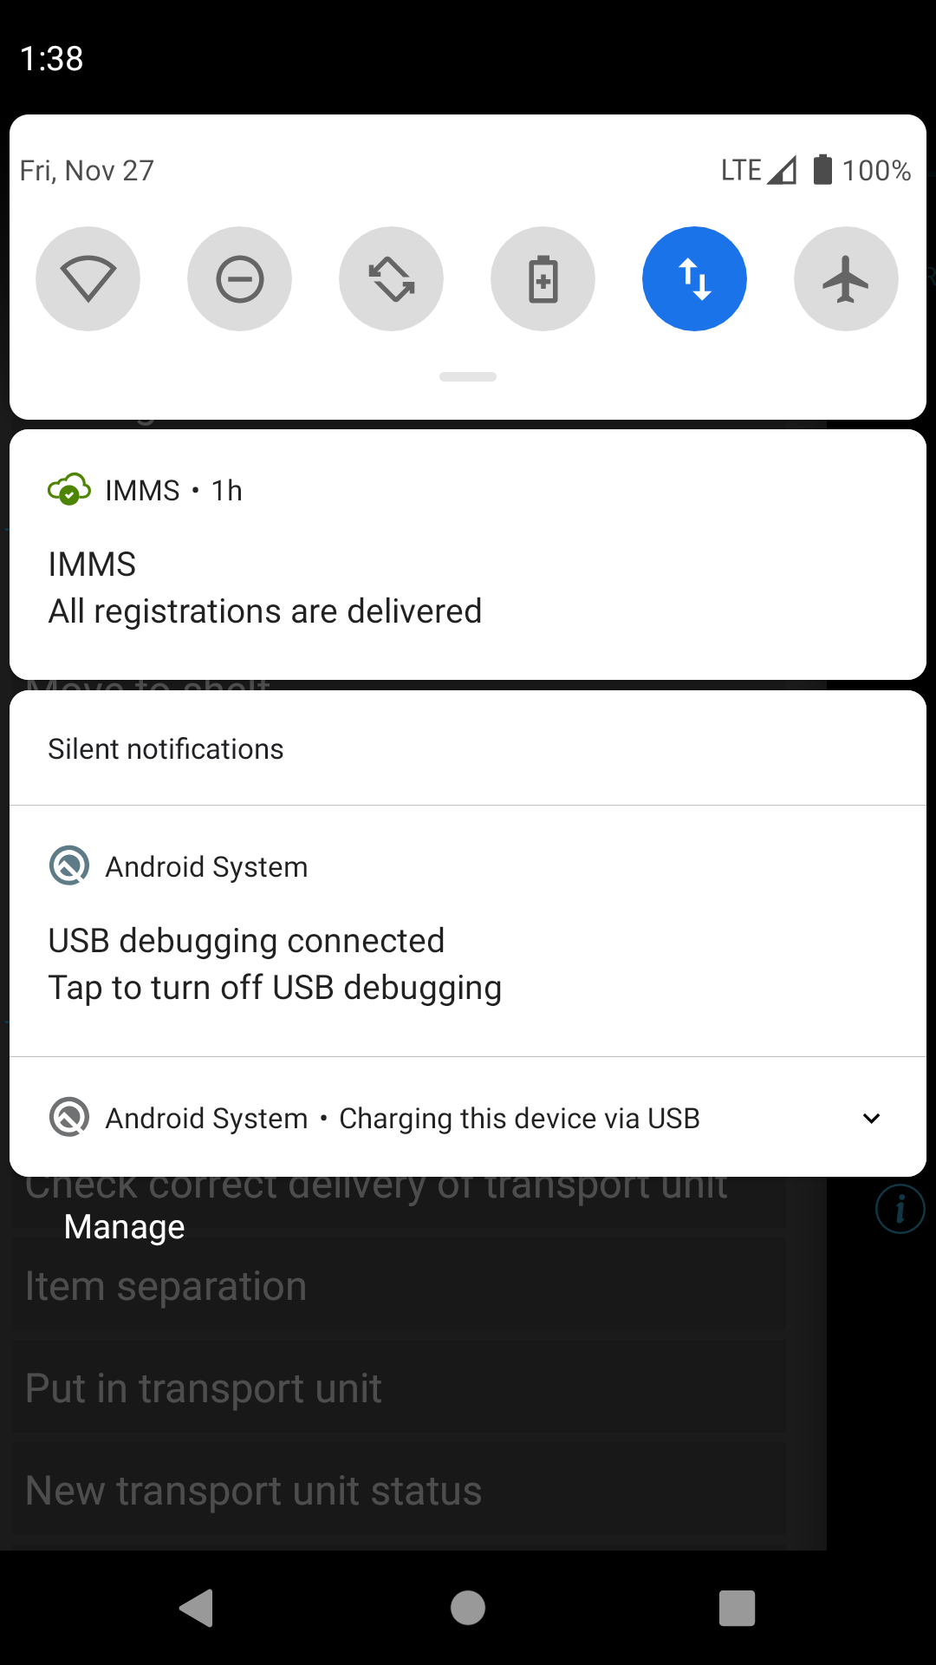Tap the battery icon in the status header

pos(822,169)
